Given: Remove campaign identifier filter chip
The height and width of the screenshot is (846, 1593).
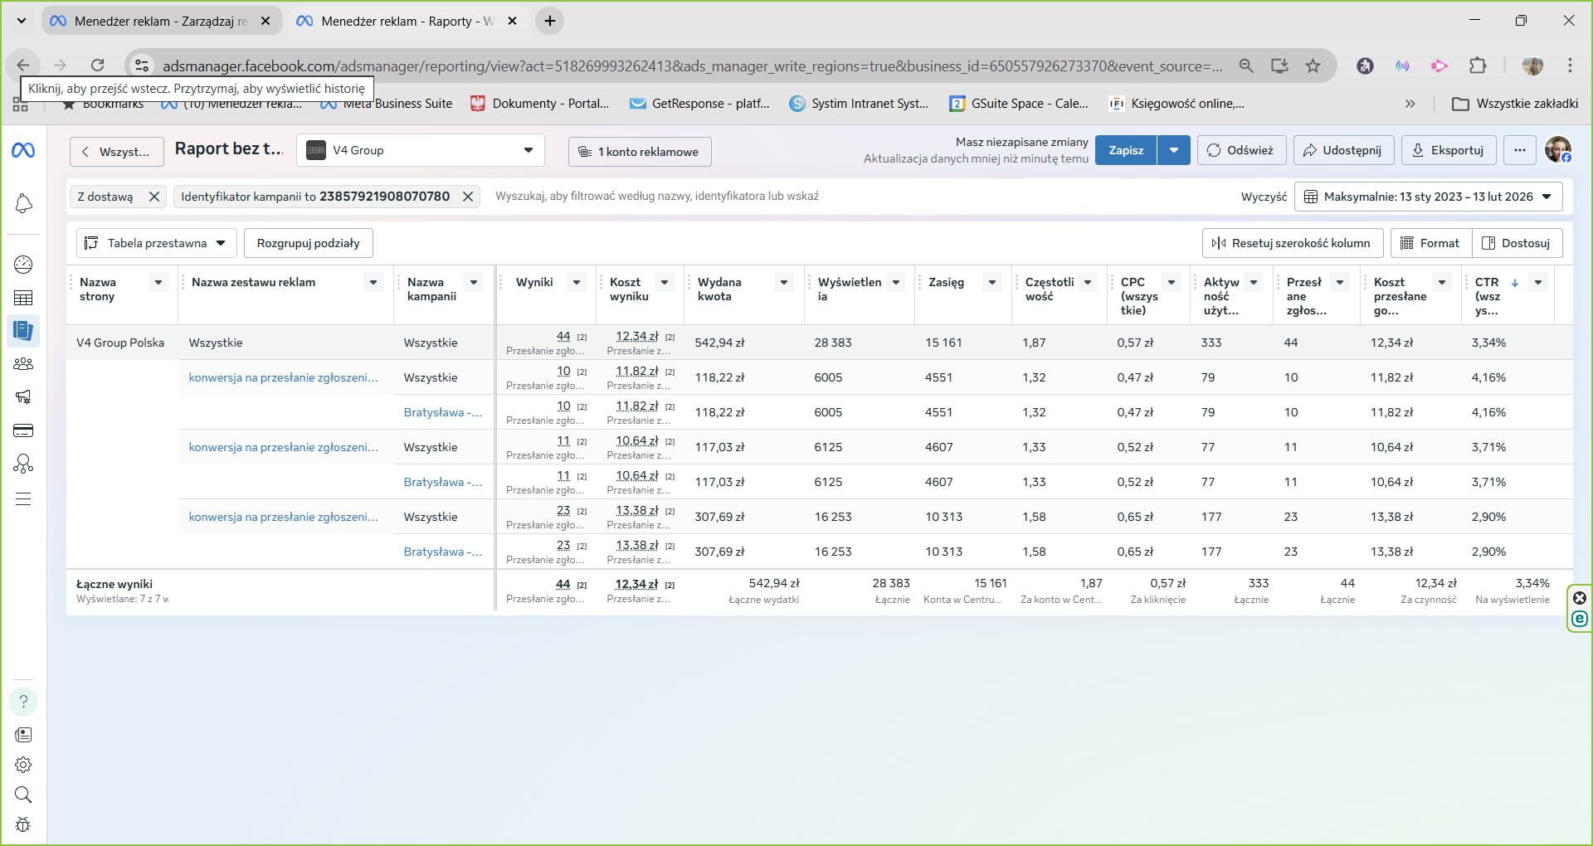Looking at the screenshot, I should coord(468,197).
